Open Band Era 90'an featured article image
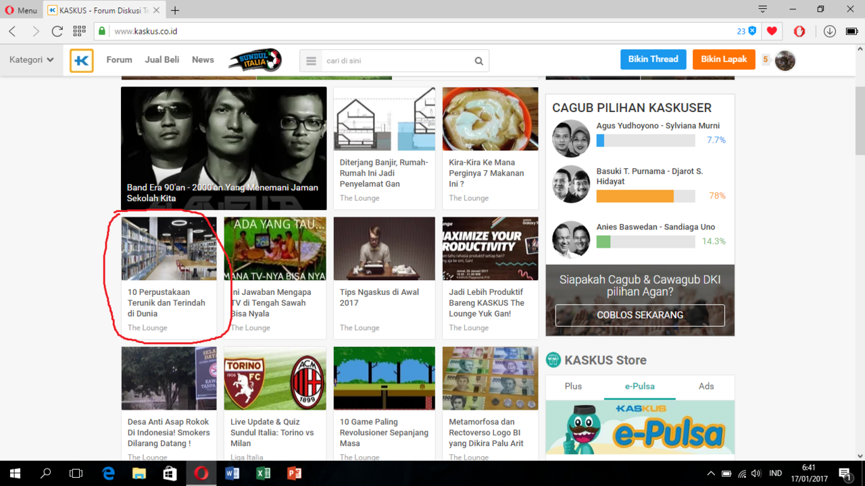This screenshot has height=486, width=865. coord(224,148)
